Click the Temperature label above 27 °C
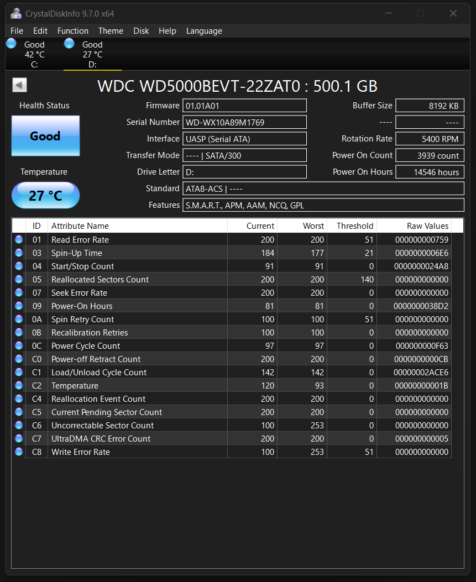Image resolution: width=476 pixels, height=582 pixels. click(x=44, y=172)
